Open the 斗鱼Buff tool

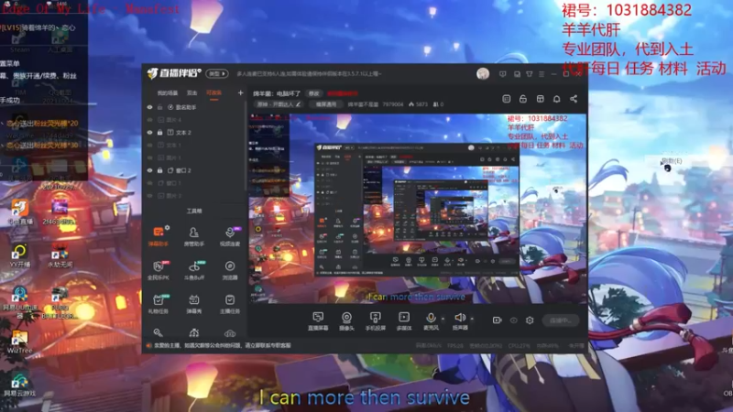point(193,270)
